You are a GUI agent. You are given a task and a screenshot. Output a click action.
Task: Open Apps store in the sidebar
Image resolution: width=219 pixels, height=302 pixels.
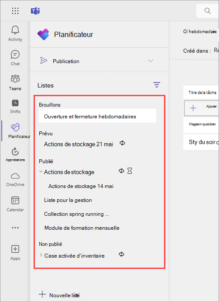point(15,253)
